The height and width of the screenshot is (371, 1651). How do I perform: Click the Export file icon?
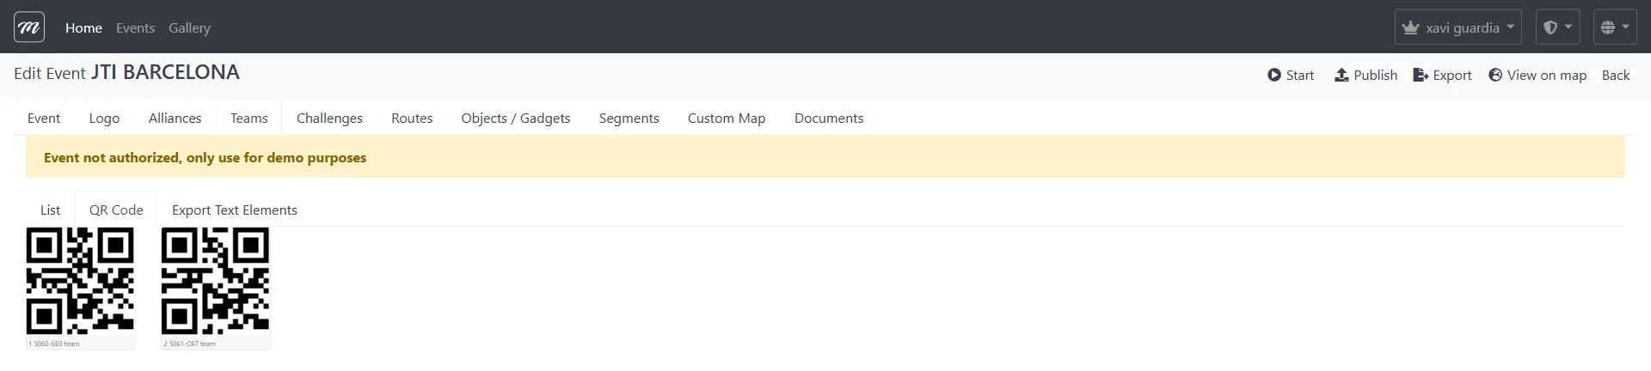pos(1420,76)
